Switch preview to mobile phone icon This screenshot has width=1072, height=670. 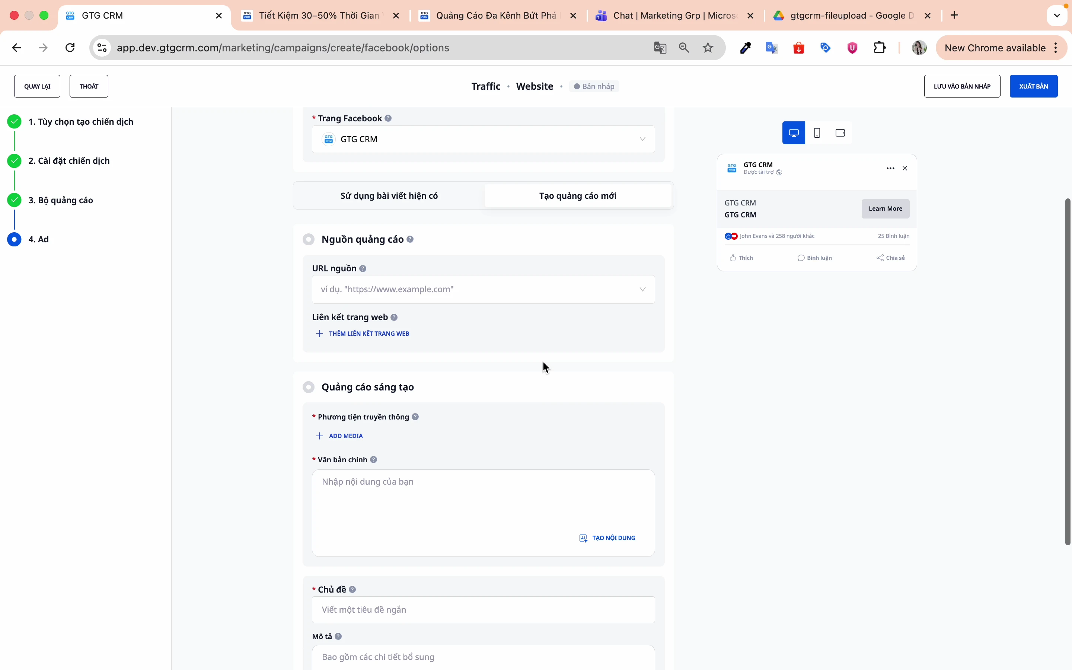pos(817,133)
